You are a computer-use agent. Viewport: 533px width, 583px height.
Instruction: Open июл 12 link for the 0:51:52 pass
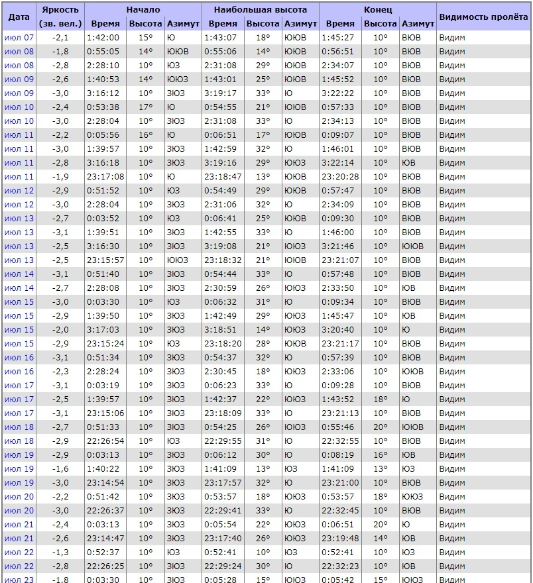tap(19, 191)
